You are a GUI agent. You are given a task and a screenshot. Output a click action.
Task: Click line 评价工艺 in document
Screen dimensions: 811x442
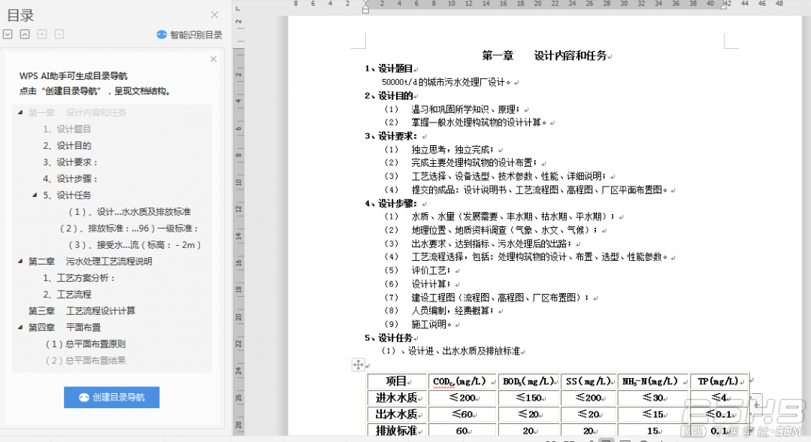431,270
